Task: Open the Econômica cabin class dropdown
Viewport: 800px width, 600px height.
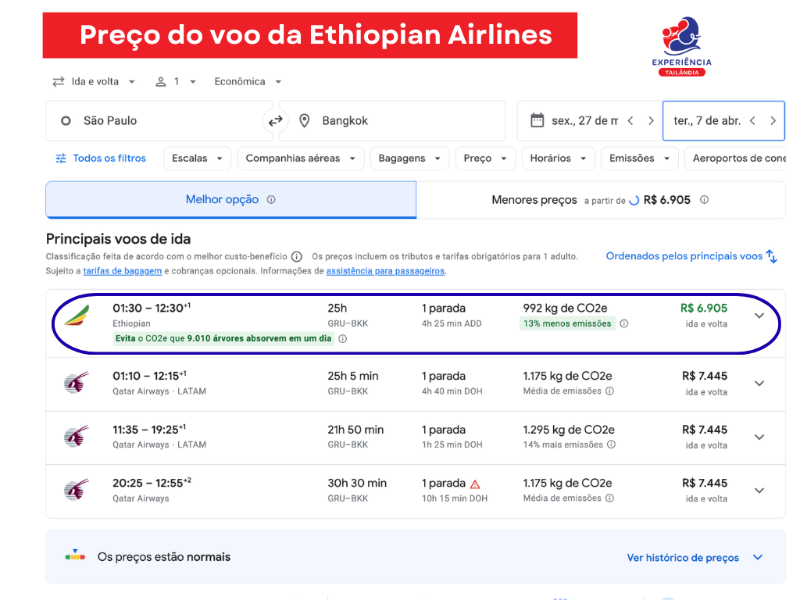Action: [248, 82]
